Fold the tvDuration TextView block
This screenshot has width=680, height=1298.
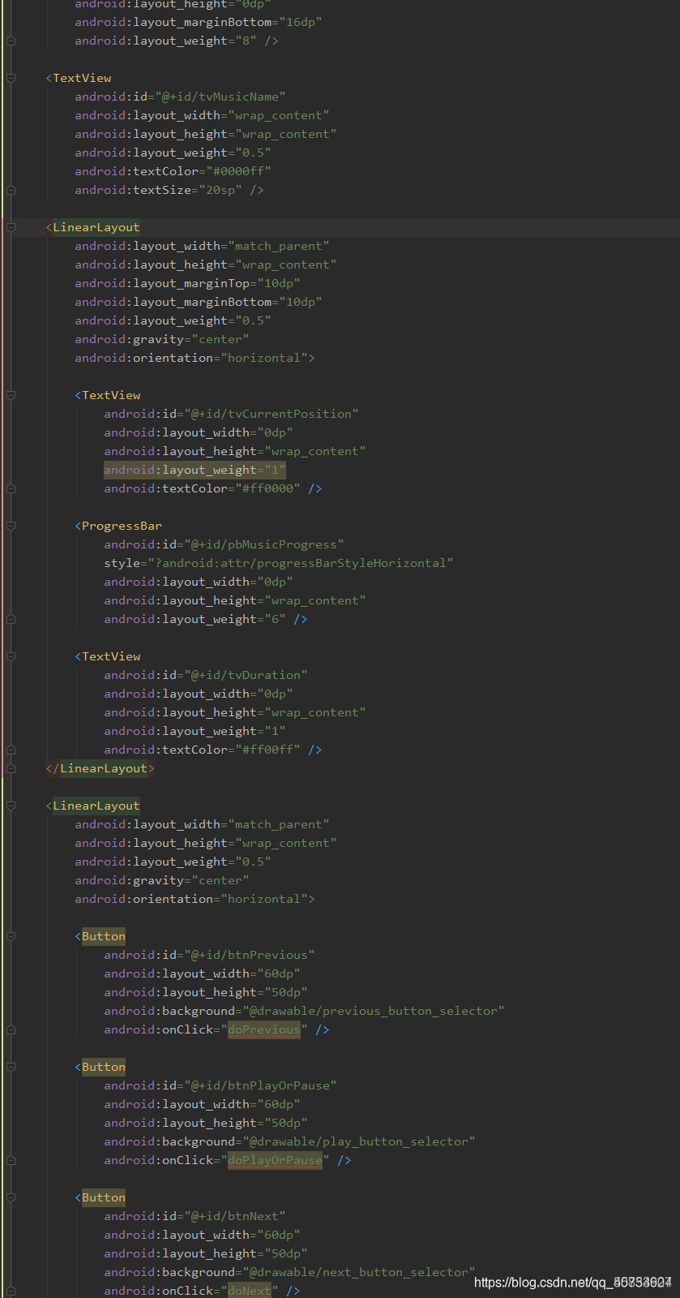11,656
